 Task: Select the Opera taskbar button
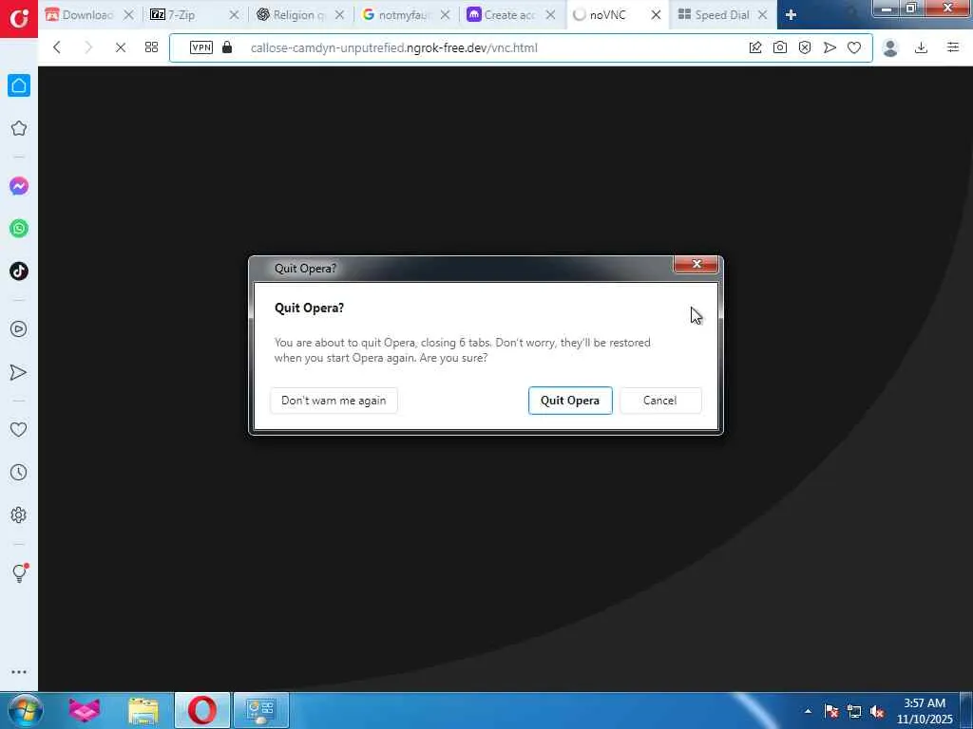point(202,710)
